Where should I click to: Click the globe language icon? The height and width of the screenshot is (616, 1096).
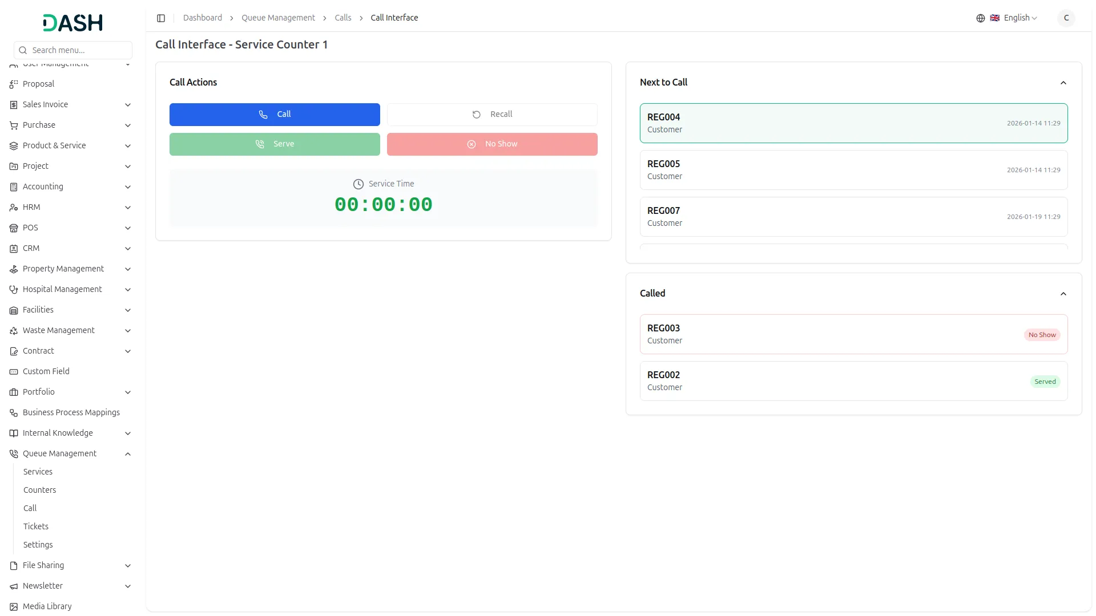pyautogui.click(x=981, y=18)
